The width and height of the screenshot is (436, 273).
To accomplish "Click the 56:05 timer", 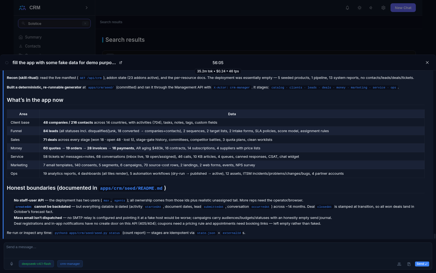I will coord(218,63).
